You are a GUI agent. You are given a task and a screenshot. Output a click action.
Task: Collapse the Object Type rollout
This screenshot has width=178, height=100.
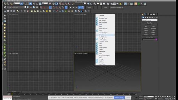click(x=150, y=23)
